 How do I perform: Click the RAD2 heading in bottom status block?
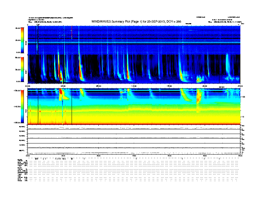point(20,160)
